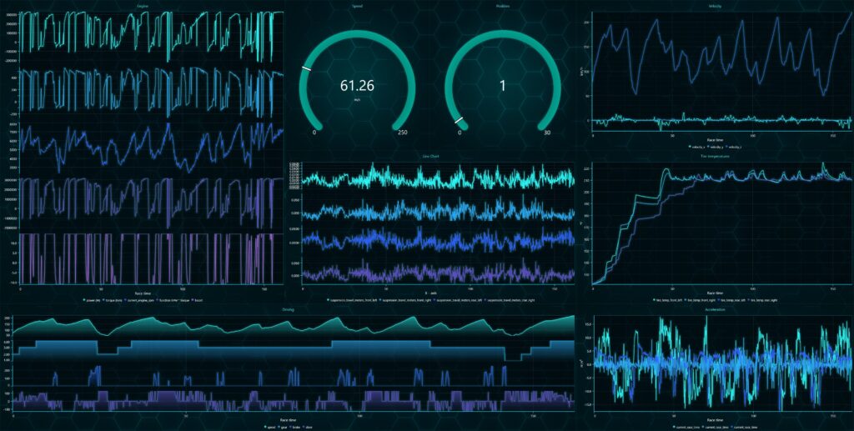This screenshot has height=431, width=854.
Task: Toggle suspension front_left series in legend
Action: (x=353, y=300)
